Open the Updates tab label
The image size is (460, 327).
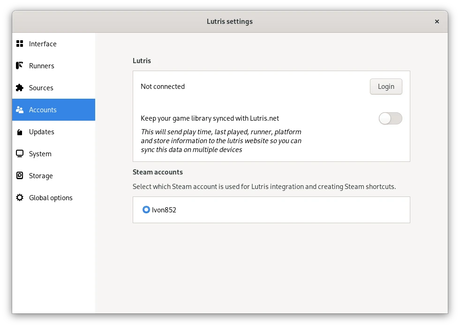coord(42,132)
